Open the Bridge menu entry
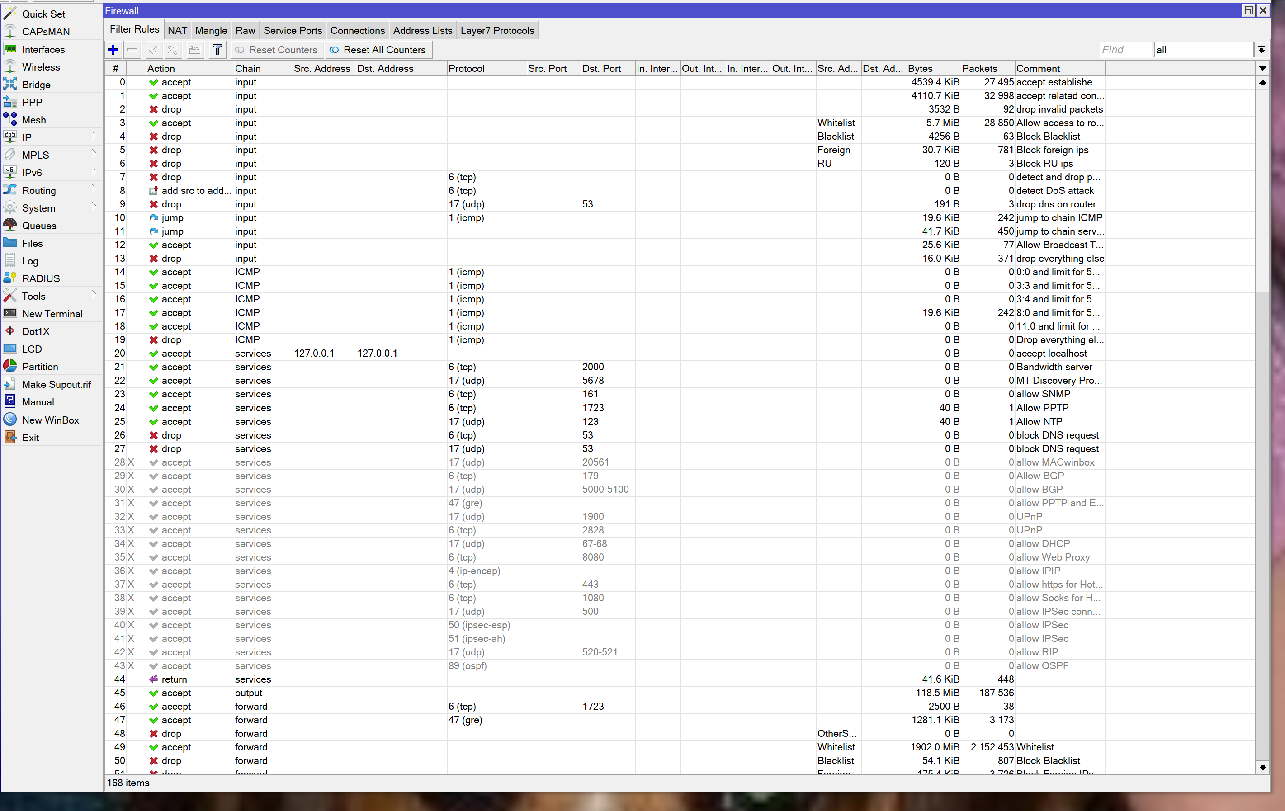Image resolution: width=1285 pixels, height=811 pixels. 36,84
